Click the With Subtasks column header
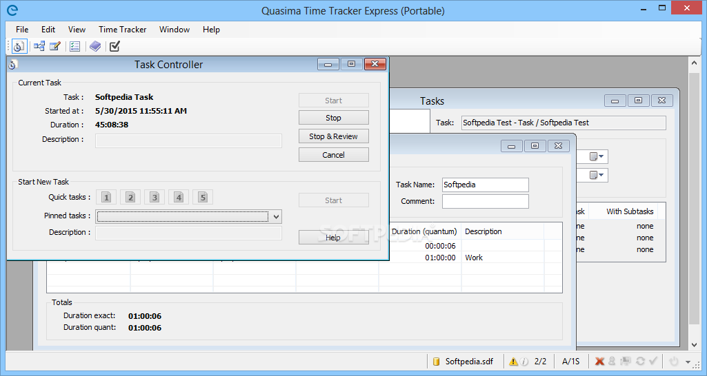The height and width of the screenshot is (376, 707). [x=630, y=211]
